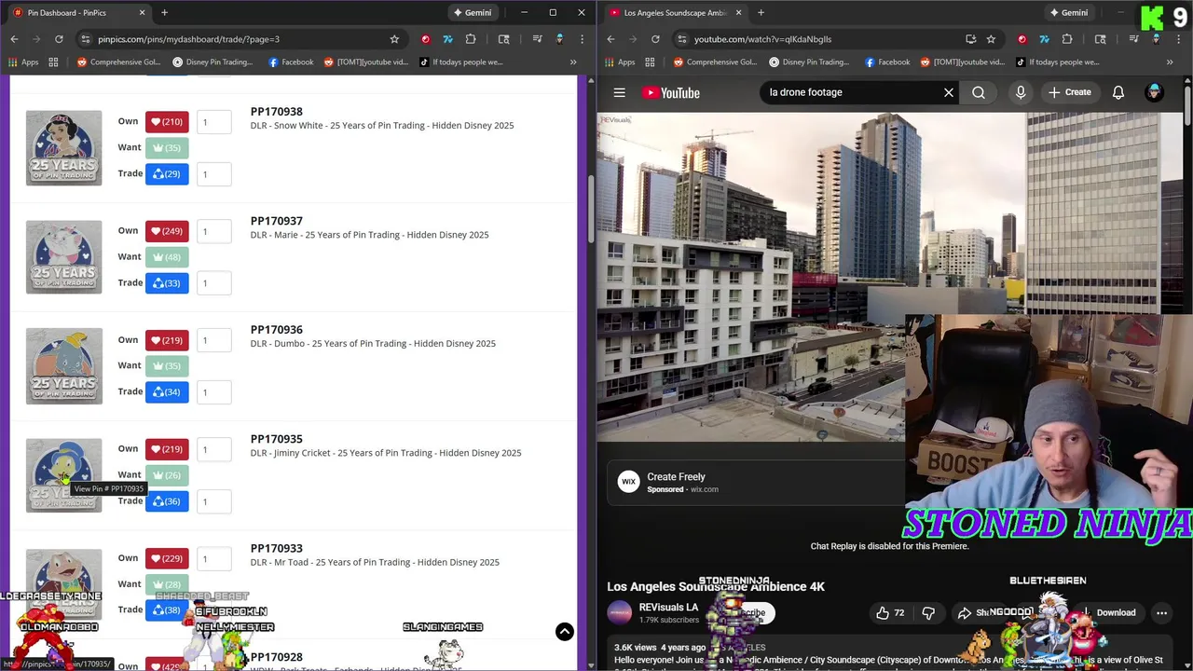The width and height of the screenshot is (1193, 671).
Task: Open Dumbo pin thumbnail
Action: pyautogui.click(x=63, y=365)
